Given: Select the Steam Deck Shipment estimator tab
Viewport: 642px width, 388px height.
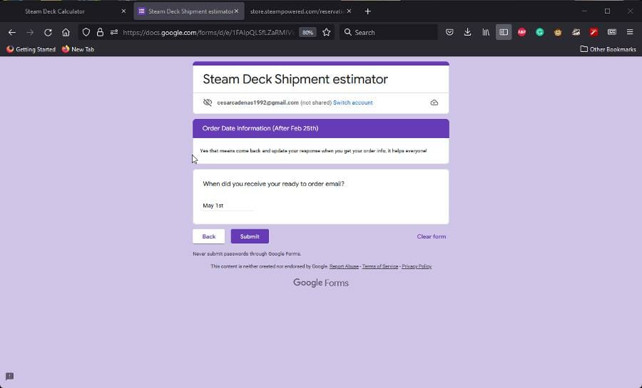Looking at the screenshot, I should coord(189,11).
